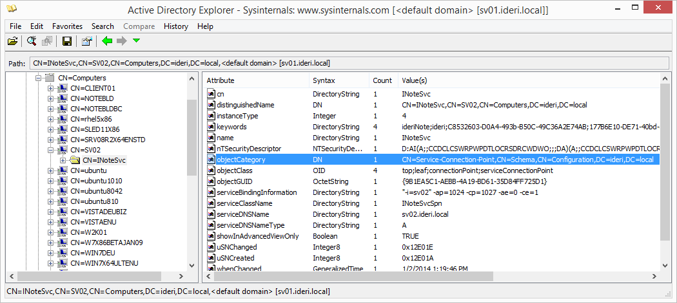
Task: Click attribute icon beside uSNCreated
Action: point(211,258)
